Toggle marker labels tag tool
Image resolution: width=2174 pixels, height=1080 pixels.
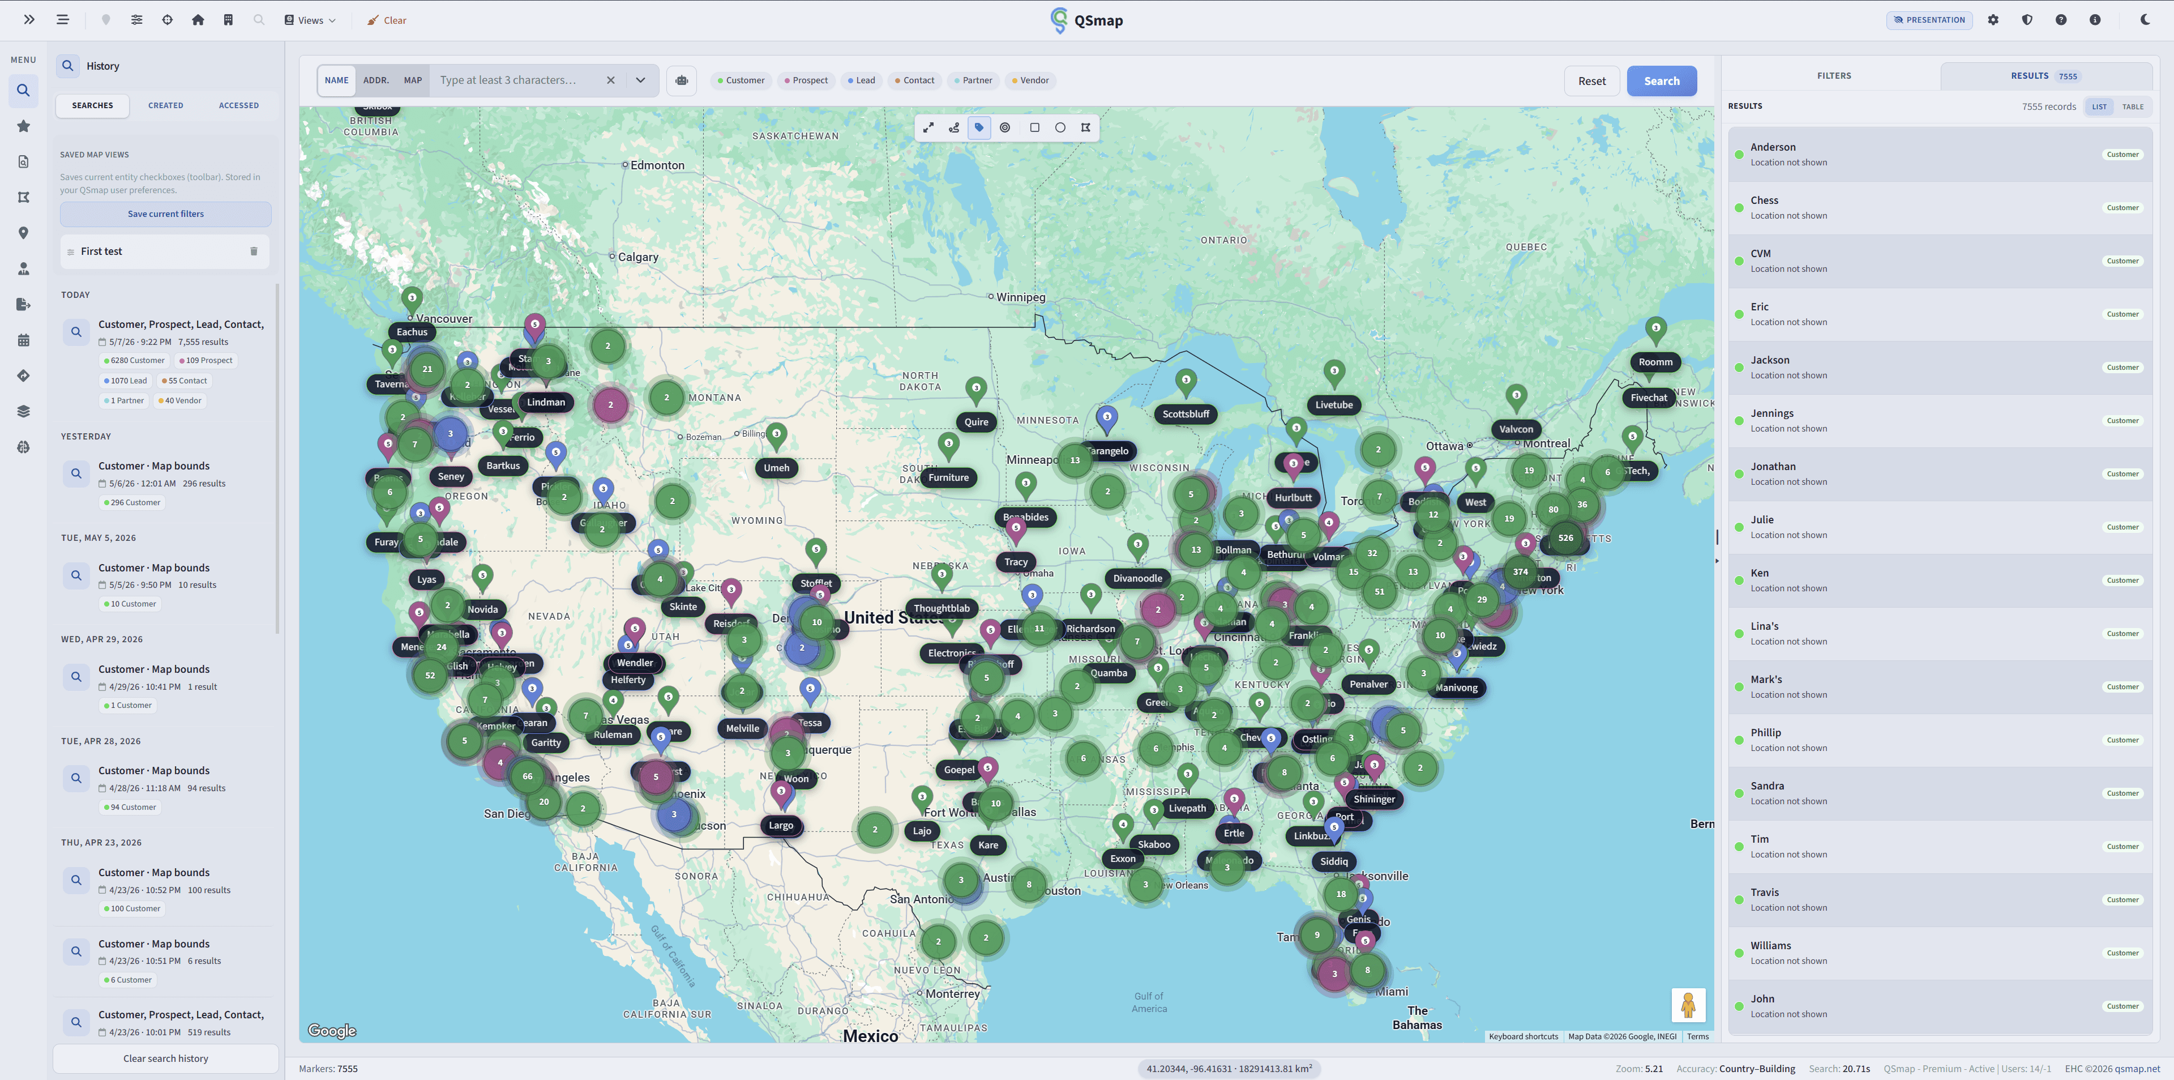[x=979, y=127]
